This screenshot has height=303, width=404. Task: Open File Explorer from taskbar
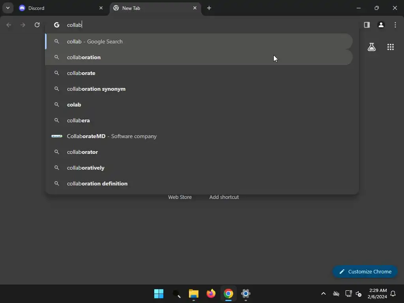click(x=193, y=294)
